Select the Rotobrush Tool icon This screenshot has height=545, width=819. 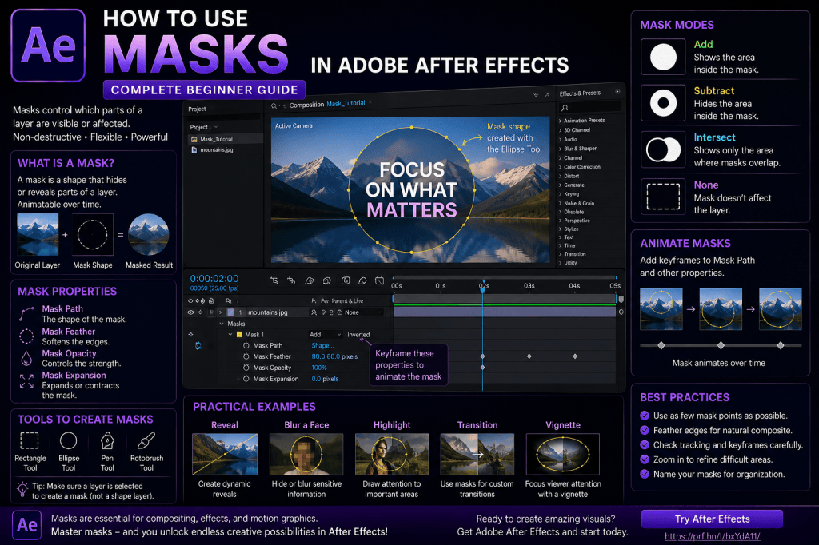tap(146, 440)
